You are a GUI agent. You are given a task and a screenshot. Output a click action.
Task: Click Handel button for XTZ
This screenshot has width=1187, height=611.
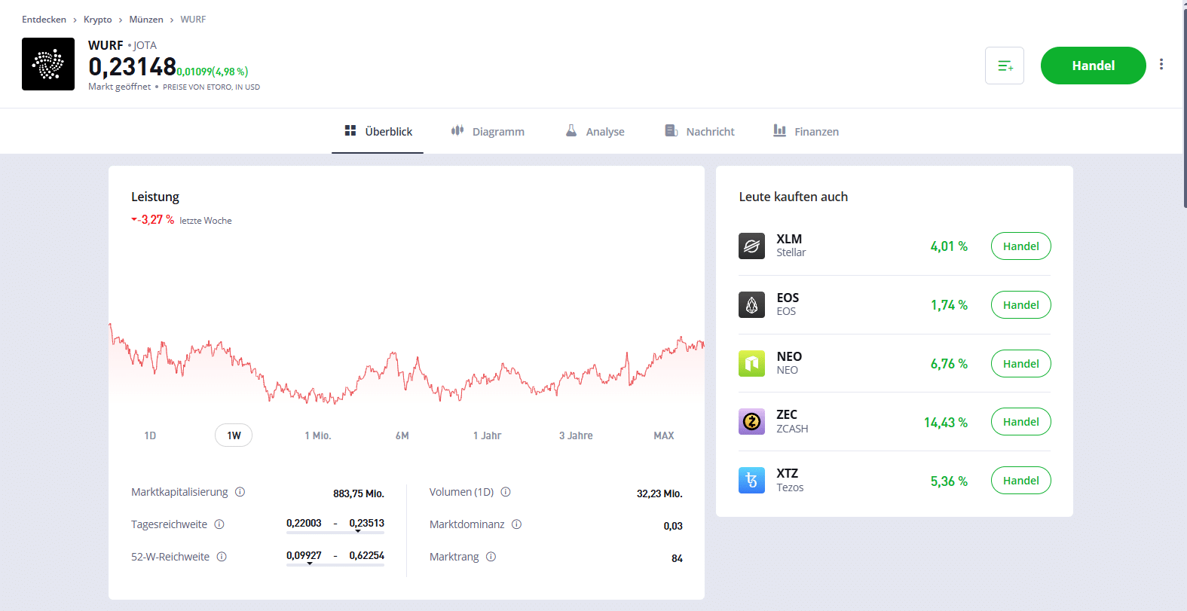[x=1020, y=480]
